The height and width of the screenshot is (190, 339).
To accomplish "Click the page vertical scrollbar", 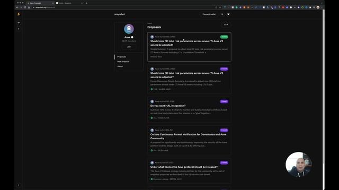I will coord(324,86).
